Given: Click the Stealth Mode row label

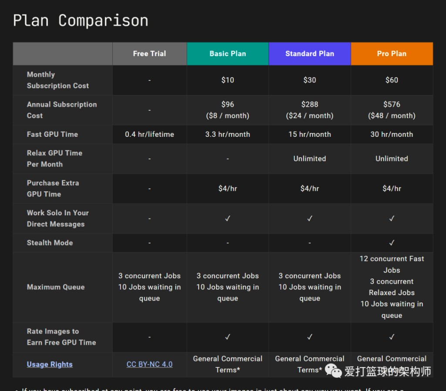Looking at the screenshot, I should [x=50, y=243].
